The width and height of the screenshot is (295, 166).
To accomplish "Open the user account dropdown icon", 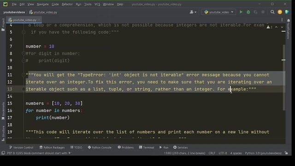I will 193,12.
